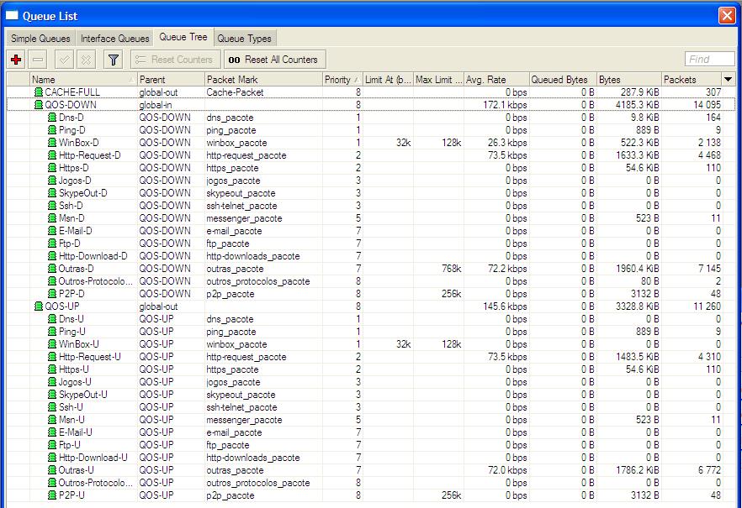Image resolution: width=742 pixels, height=508 pixels.
Task: Click the 172.1 kbps average rate value
Action: point(505,105)
